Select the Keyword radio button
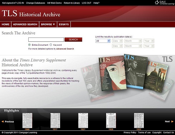Viewport: 175px width, 135px height. point(51,45)
